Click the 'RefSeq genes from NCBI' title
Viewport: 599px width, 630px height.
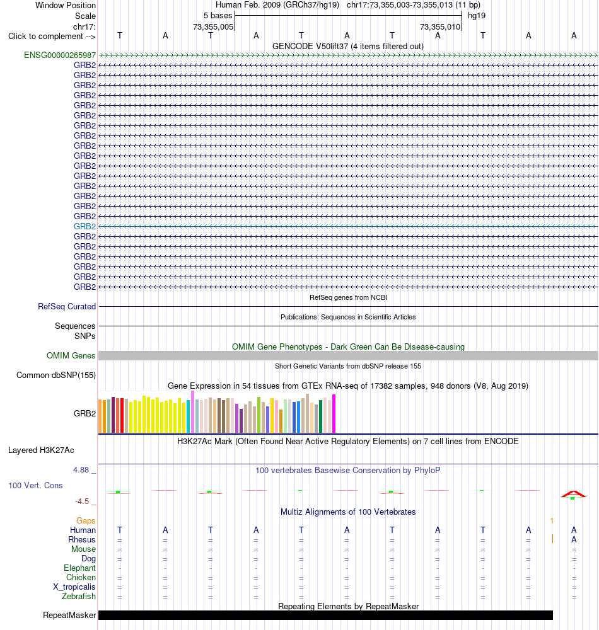348,297
